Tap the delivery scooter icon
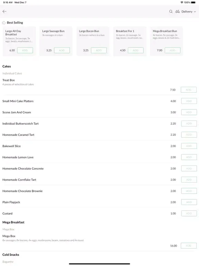The image size is (199, 266). 177,11
